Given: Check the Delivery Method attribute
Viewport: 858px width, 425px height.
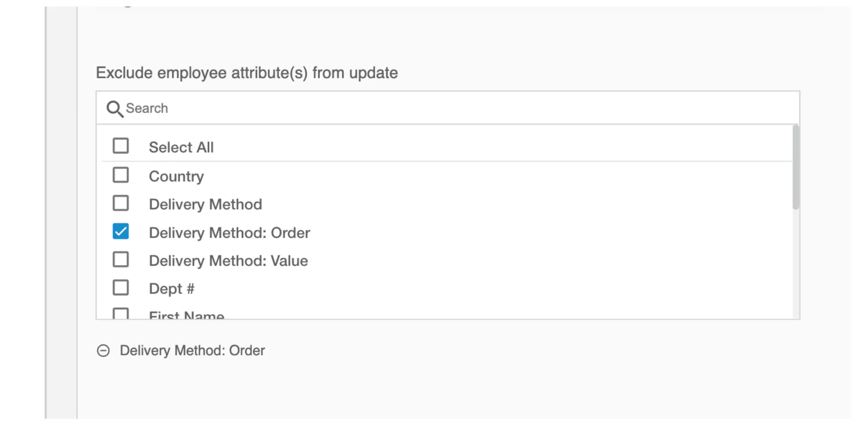Looking at the screenshot, I should coord(121,203).
